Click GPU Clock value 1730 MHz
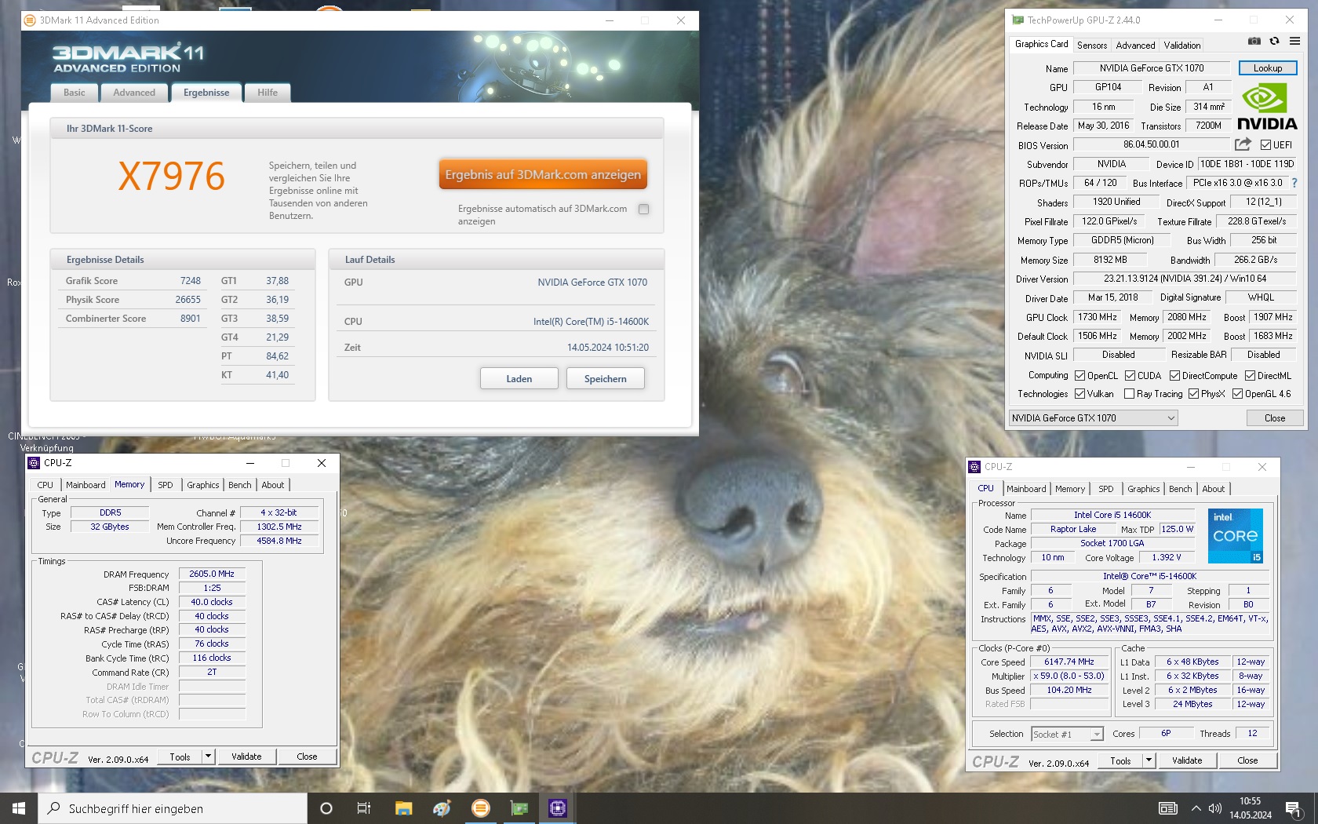The height and width of the screenshot is (824, 1318). click(x=1098, y=317)
